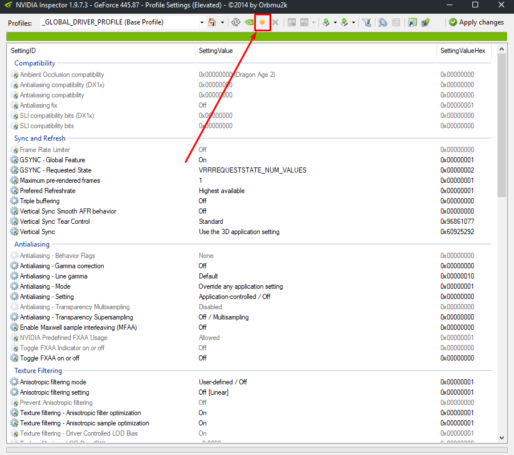Select the Vertical Sync Smooth AFR behavior row
514x455 pixels.
pos(249,211)
